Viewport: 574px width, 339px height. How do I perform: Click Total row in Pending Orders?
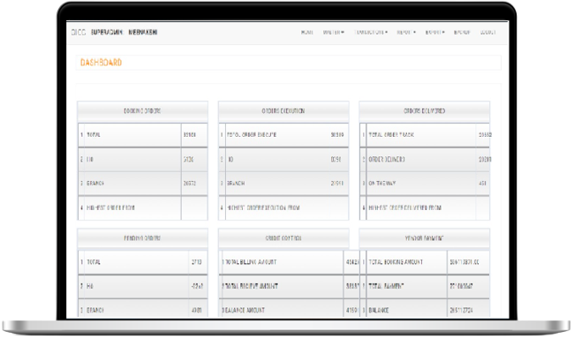(142, 262)
